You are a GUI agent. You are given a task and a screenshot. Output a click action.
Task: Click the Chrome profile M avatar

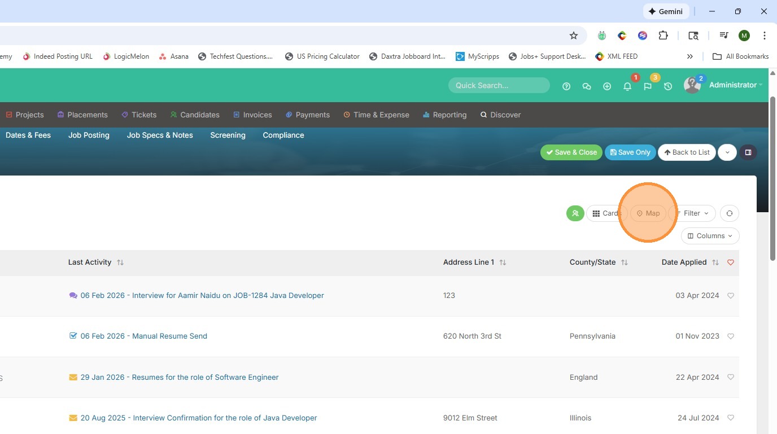pos(744,36)
